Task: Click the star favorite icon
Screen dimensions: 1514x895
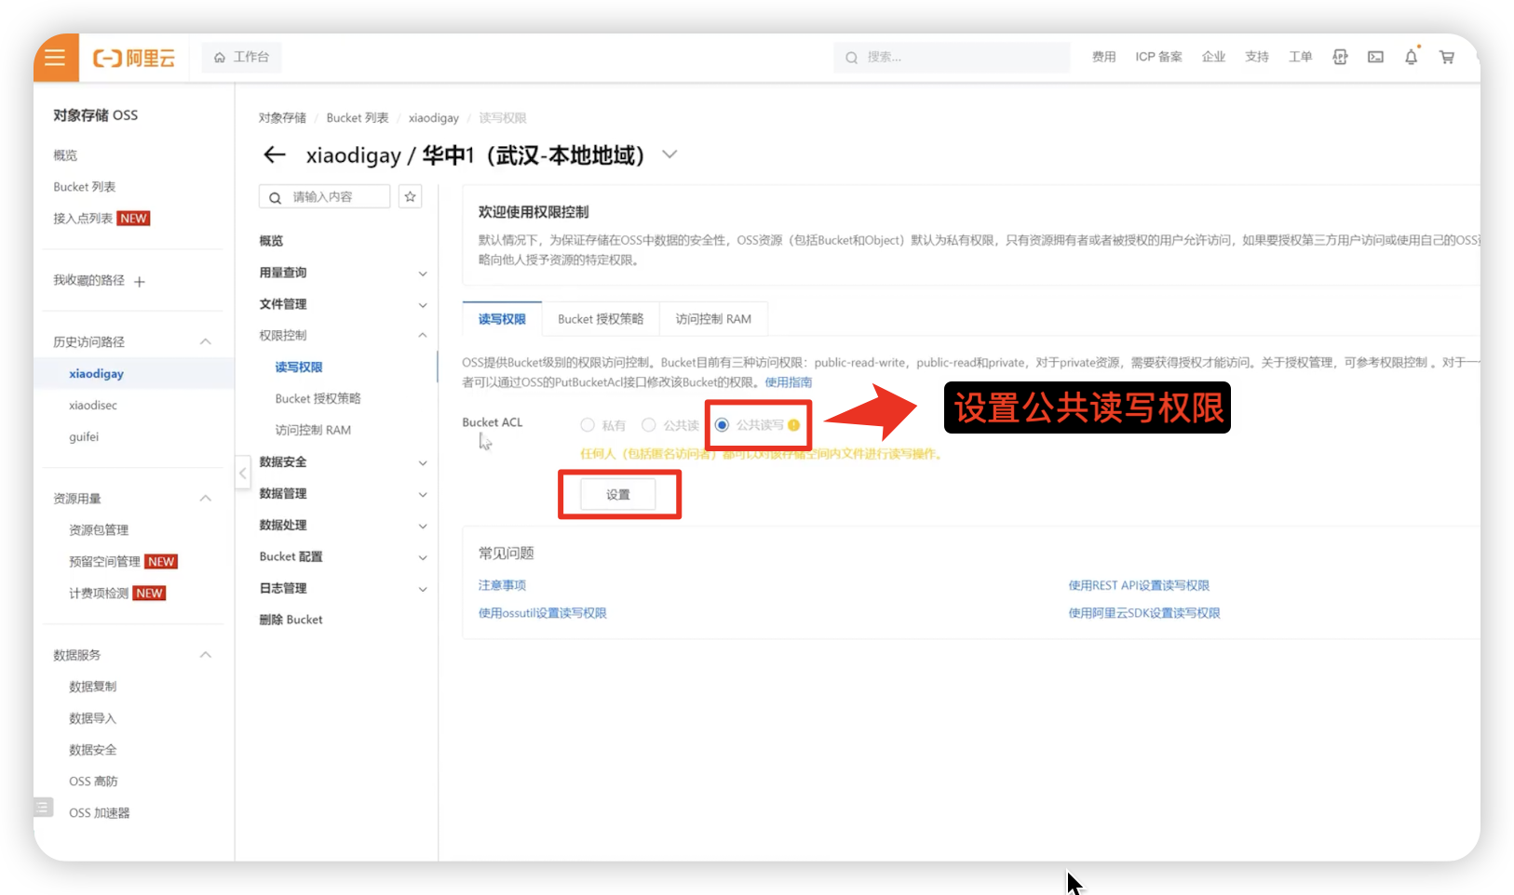Action: coord(410,196)
